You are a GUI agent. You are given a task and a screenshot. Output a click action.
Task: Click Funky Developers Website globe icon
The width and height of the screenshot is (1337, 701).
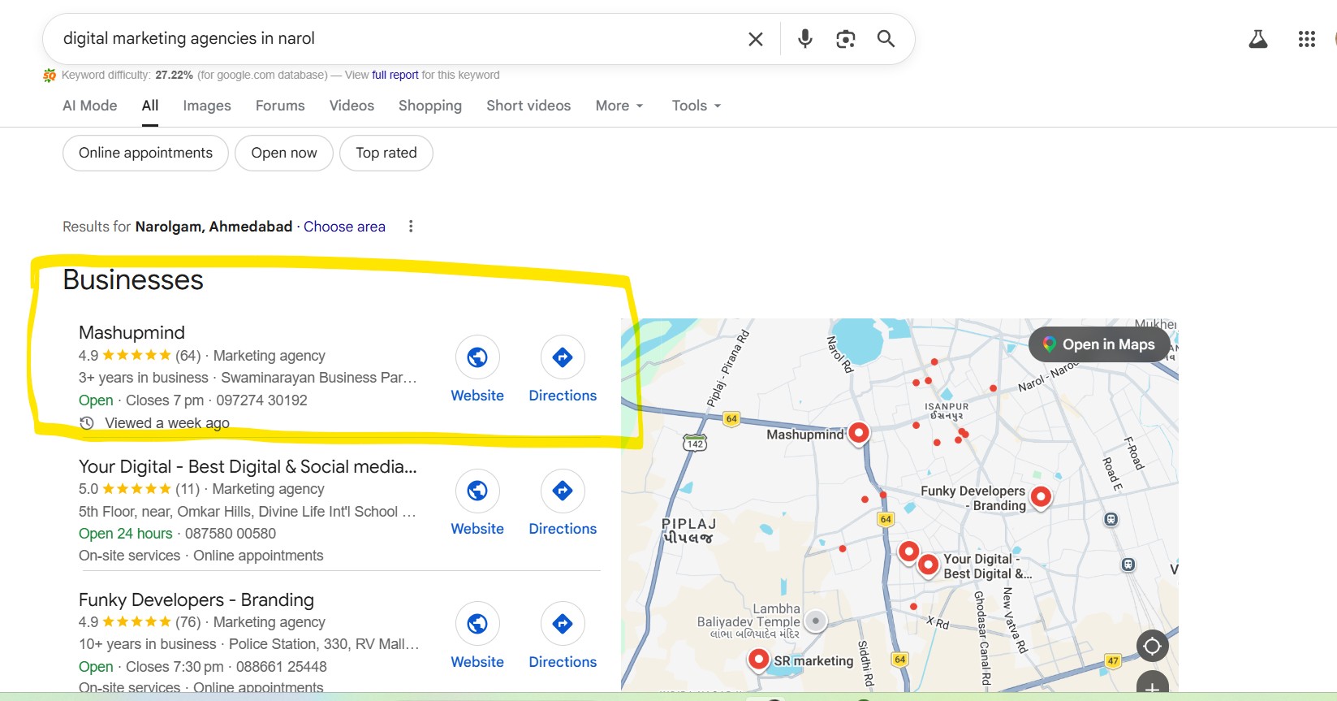[x=477, y=624]
